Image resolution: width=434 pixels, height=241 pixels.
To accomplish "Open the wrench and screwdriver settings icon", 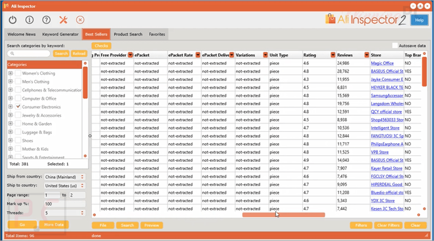I will pos(63,20).
